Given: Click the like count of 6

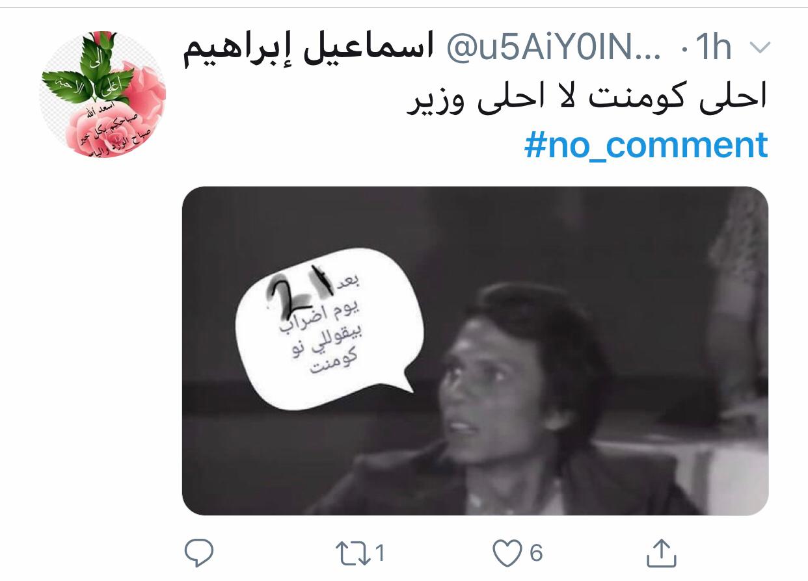Looking at the screenshot, I should (536, 553).
